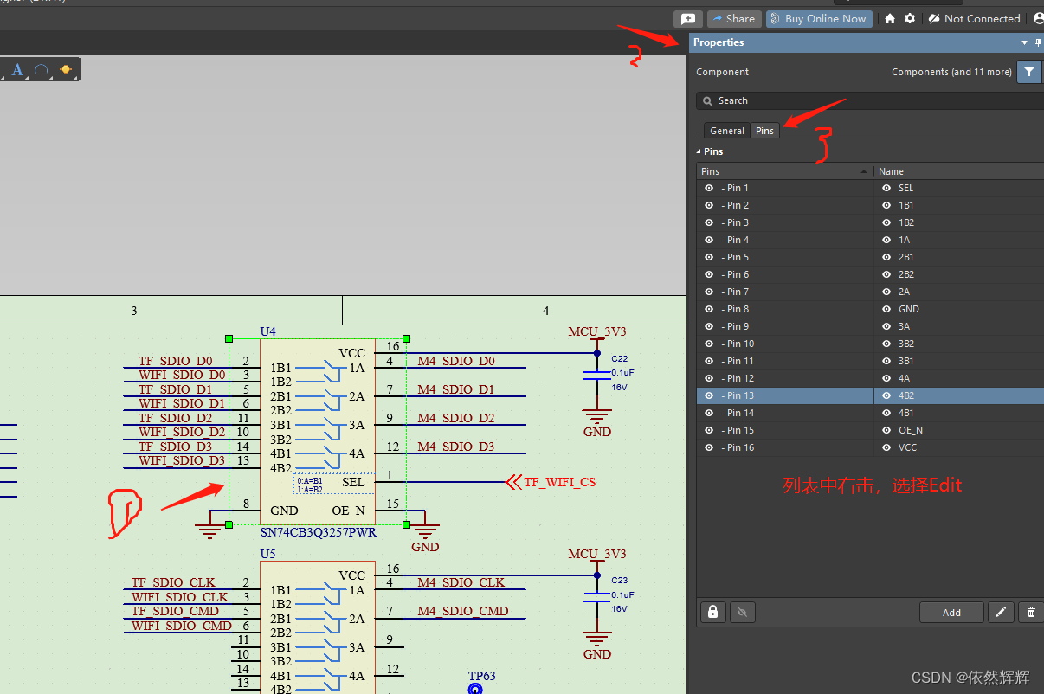
Task: Toggle name visibility eye for VCC
Action: (886, 447)
